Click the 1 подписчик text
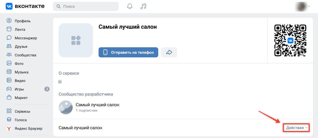318x138 pixels. pyautogui.click(x=87, y=110)
